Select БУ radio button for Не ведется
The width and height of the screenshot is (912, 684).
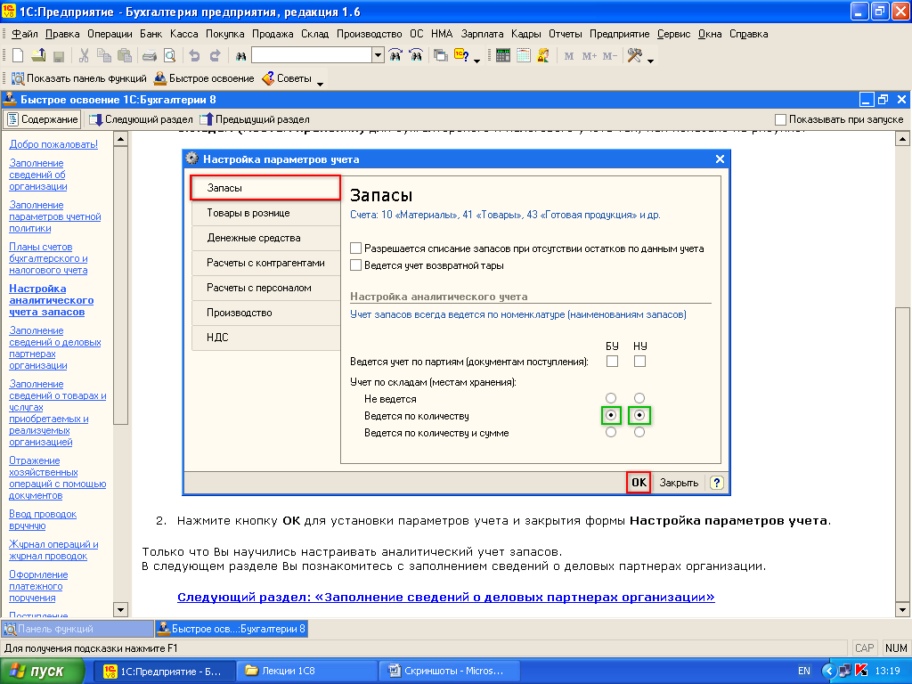611,398
